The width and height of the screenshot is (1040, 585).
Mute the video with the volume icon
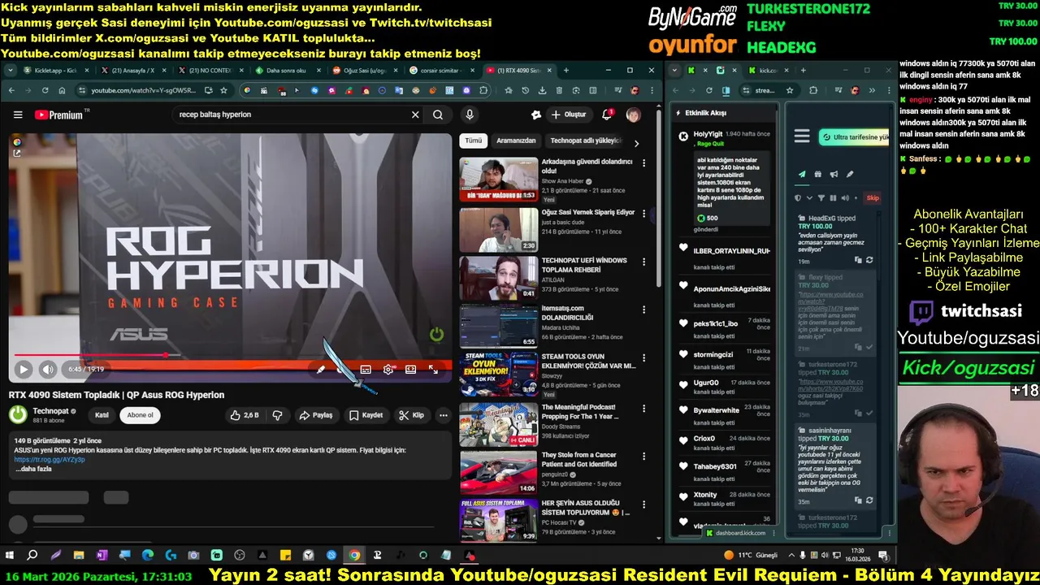point(48,369)
